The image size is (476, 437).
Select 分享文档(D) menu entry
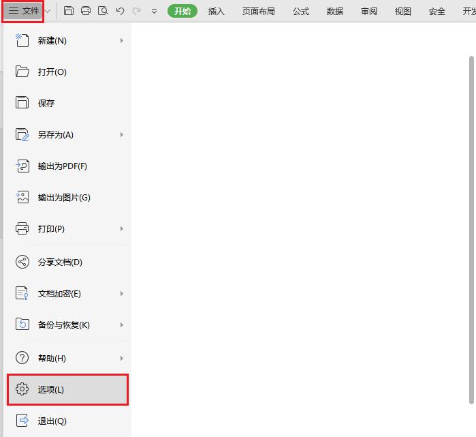67,262
